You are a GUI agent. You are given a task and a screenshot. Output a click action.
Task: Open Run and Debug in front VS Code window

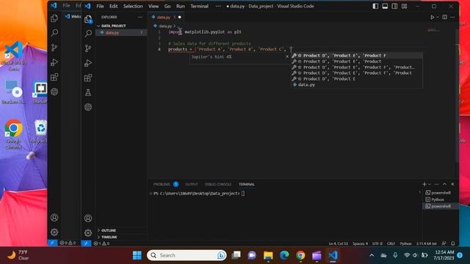click(x=88, y=63)
